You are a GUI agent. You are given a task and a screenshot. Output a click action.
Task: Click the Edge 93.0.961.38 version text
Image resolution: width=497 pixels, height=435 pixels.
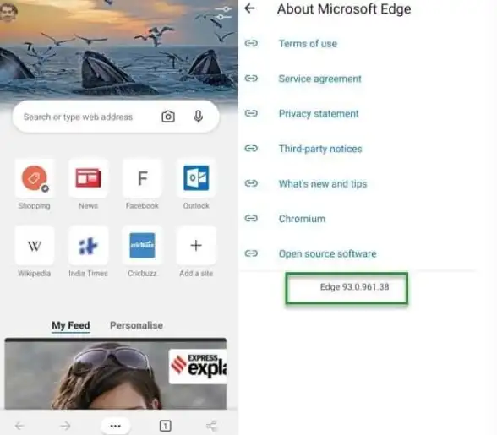coord(354,287)
